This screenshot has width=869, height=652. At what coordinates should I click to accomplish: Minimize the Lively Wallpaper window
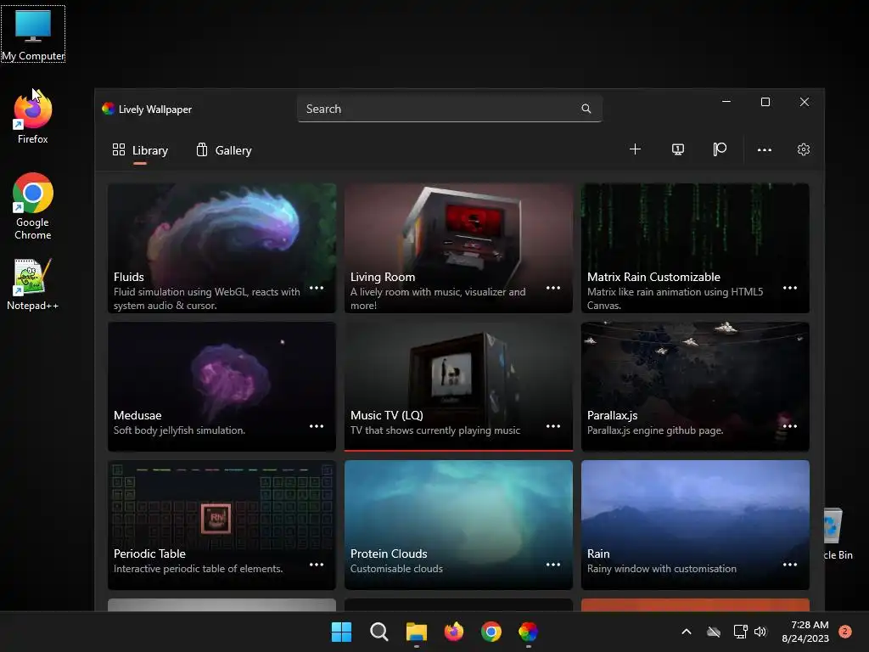point(726,102)
